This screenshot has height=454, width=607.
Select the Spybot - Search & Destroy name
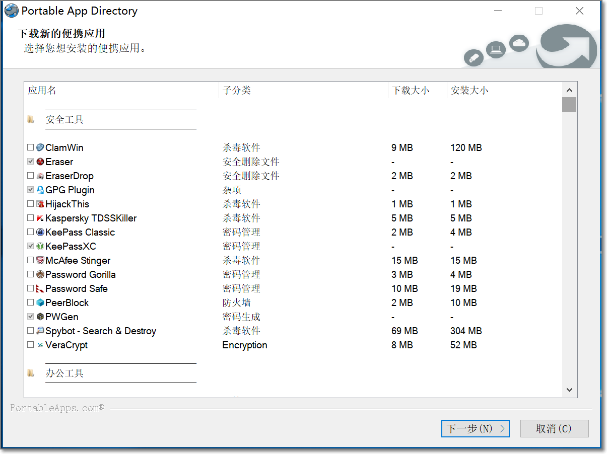point(101,331)
